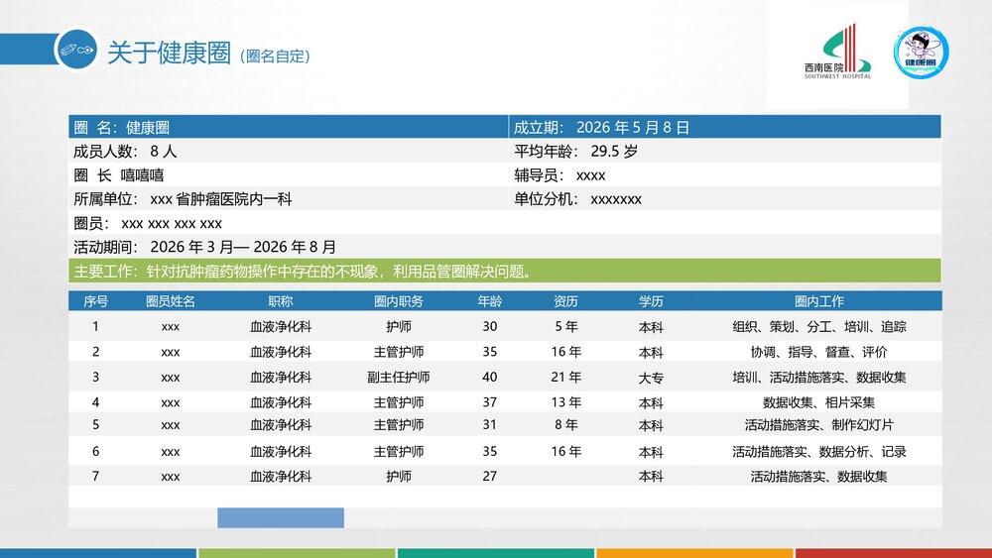Click the round pencil icon beside the title
992x558 pixels.
(77, 50)
